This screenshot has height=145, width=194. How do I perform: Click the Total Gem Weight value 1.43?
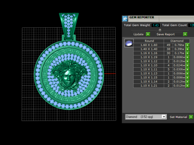156,25
